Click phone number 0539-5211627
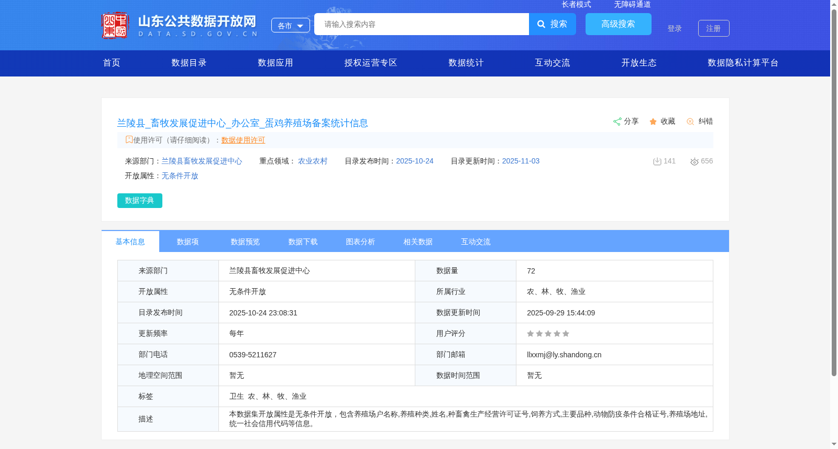This screenshot has height=449, width=838. (x=253, y=355)
